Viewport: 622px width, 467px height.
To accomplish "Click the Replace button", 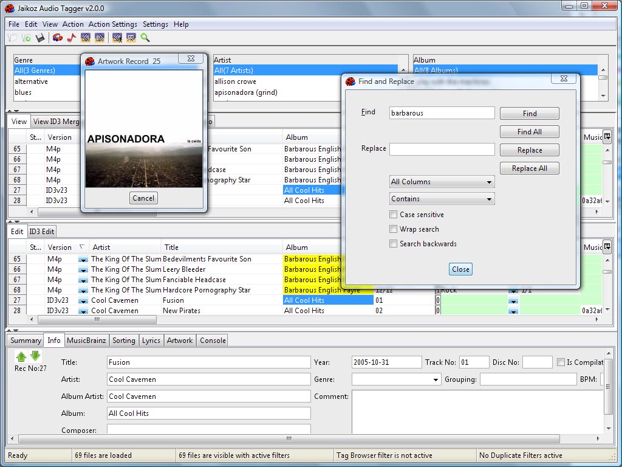I will 530,150.
